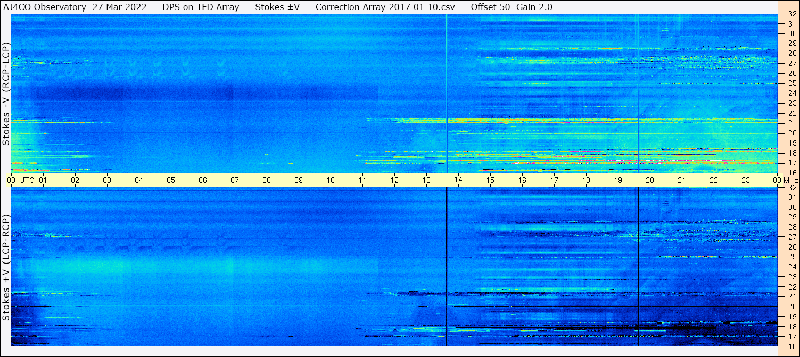Click the 06 UTC time marker
Image resolution: width=800 pixels, height=357 pixels.
click(x=203, y=180)
